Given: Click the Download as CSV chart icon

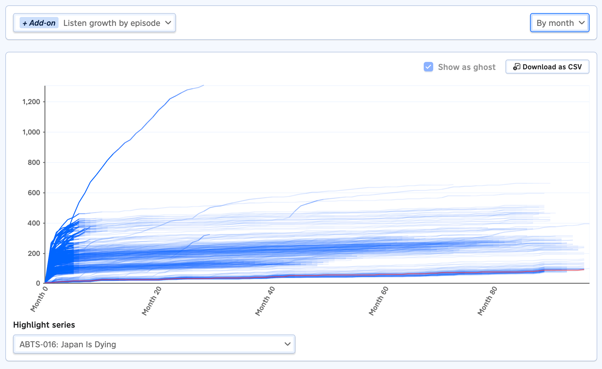Looking at the screenshot, I should (517, 67).
